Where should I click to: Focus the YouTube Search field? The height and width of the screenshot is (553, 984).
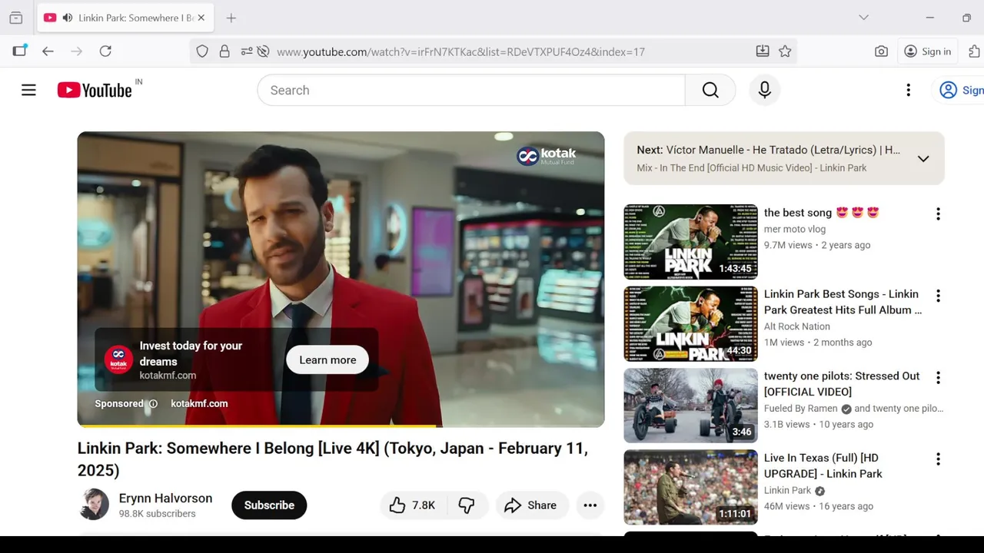[x=471, y=90]
